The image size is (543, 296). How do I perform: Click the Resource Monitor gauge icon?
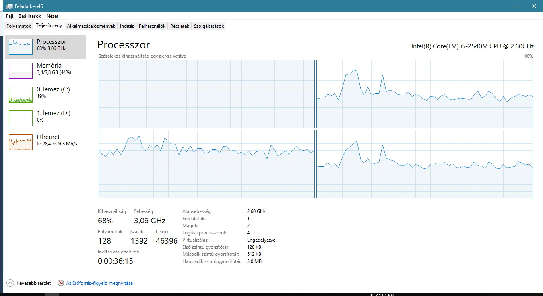tap(61, 283)
